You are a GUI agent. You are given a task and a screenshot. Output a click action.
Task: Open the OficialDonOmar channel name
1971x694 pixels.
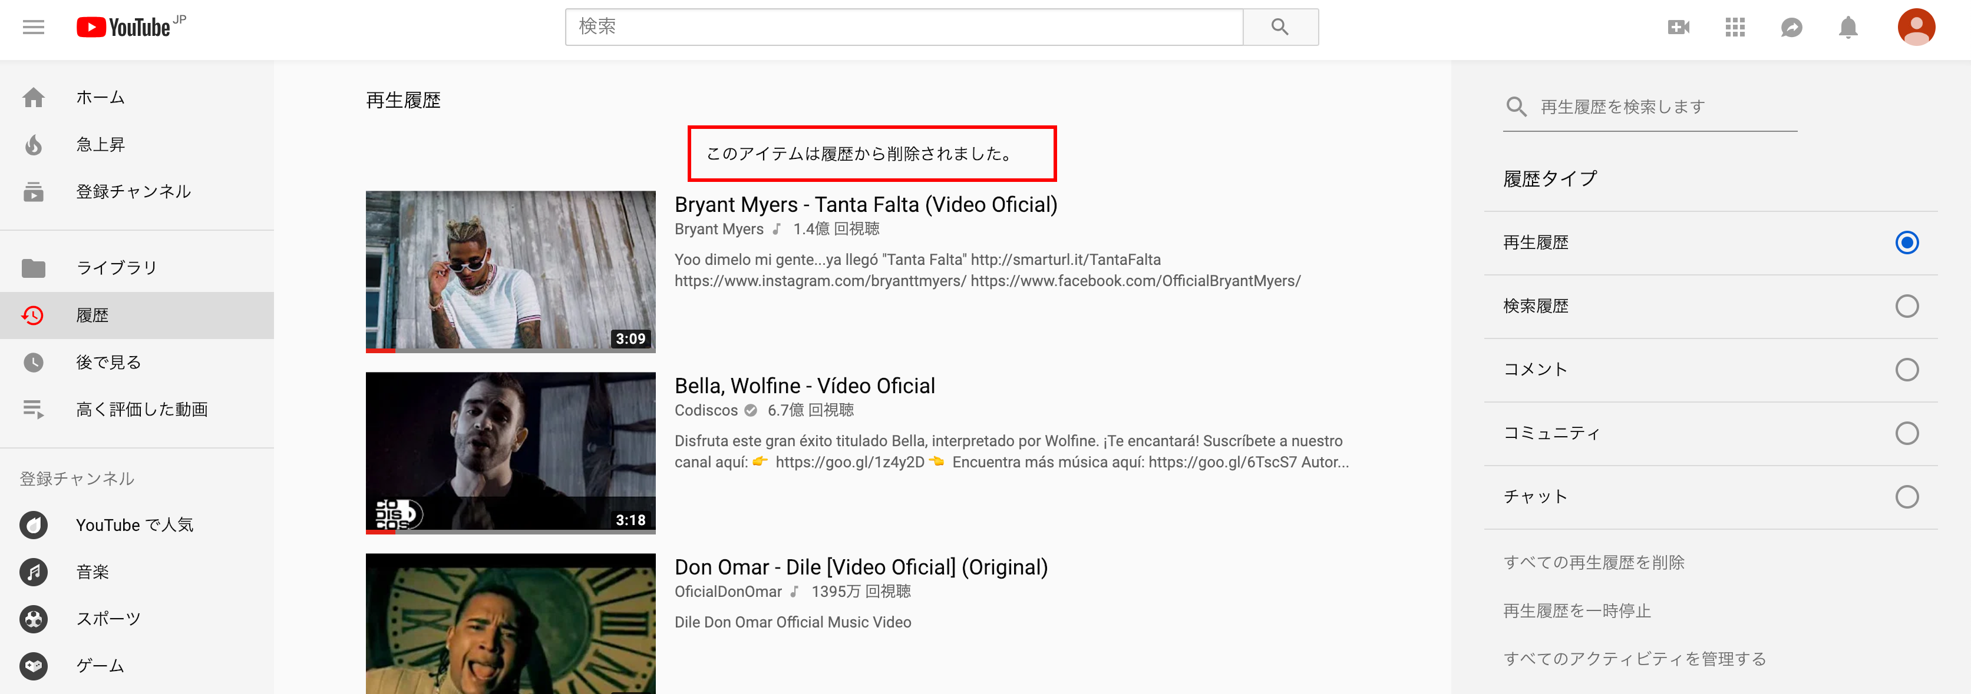pyautogui.click(x=728, y=591)
